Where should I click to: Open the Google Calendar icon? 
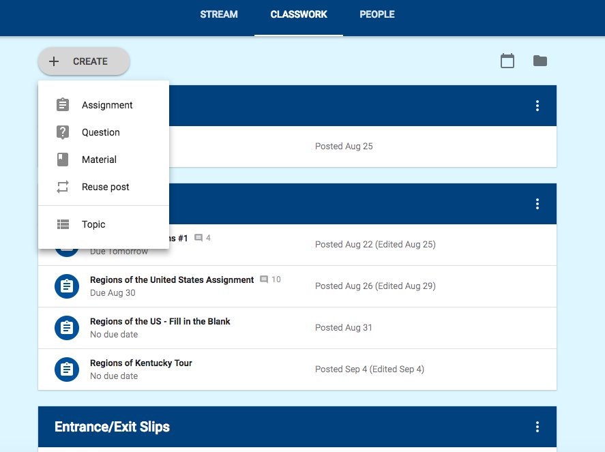507,61
